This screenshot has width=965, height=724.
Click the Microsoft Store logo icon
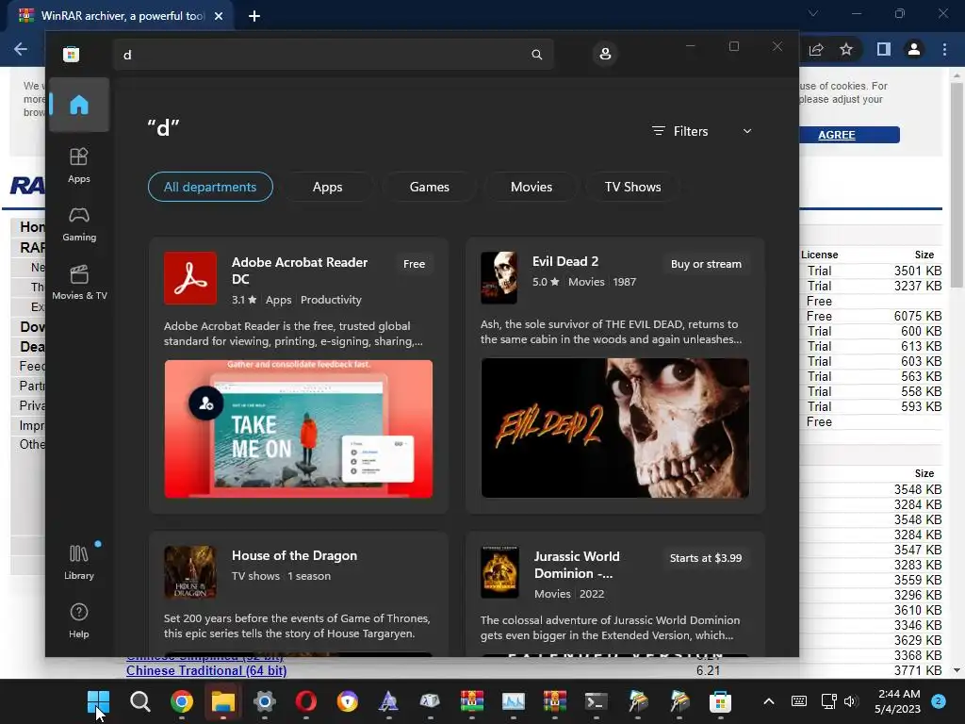tap(72, 54)
